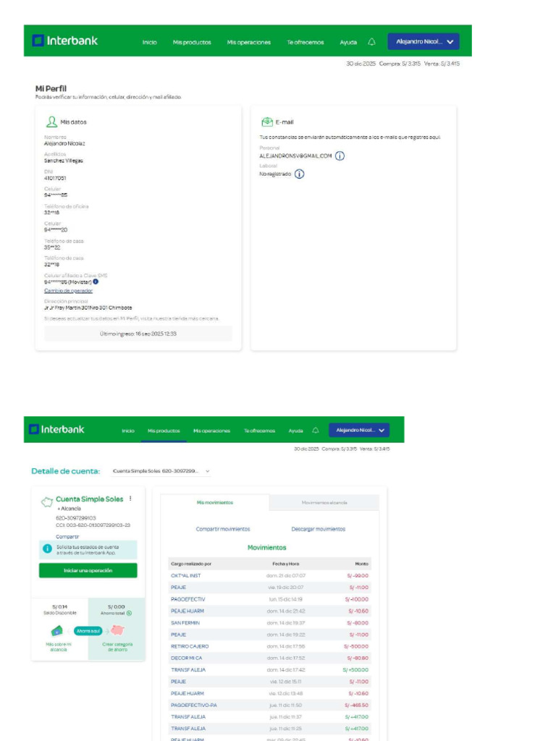The image size is (556, 741).
Task: Open notifications bell on the Detalle de cuenta page
Action: 316,431
